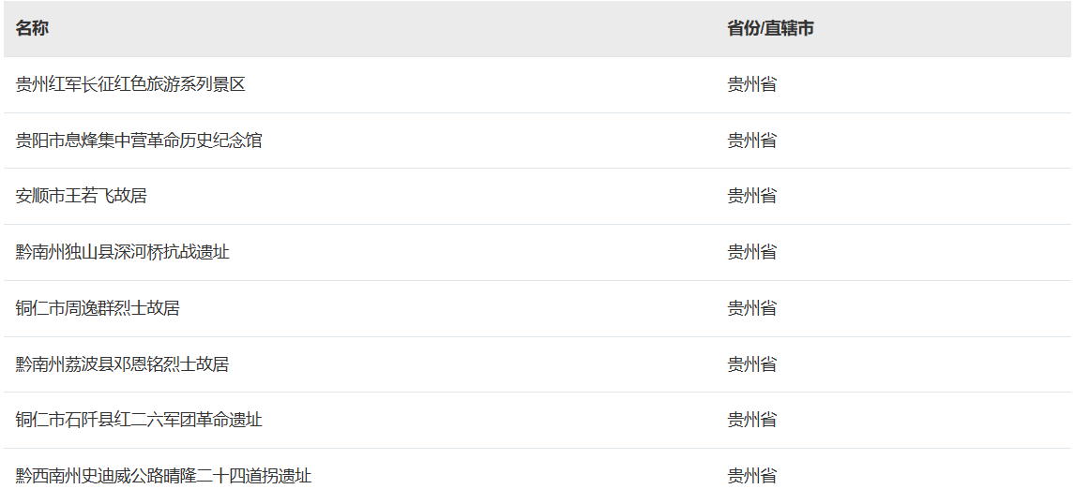The height and width of the screenshot is (504, 1075).
Task: Click 贵州省 beside 贵州红军长征红色旅游系列景区
Action: [752, 85]
